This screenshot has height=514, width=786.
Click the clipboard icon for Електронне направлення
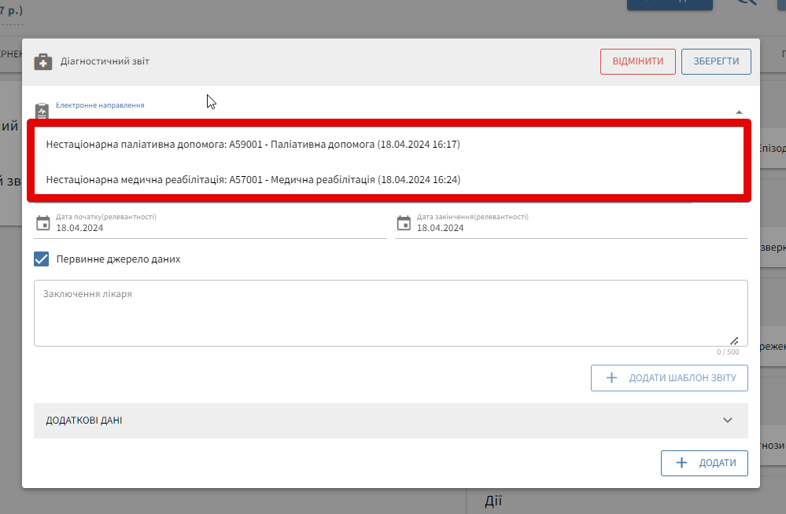42,110
